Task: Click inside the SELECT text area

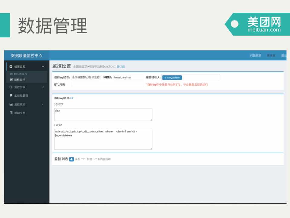Action: [x=103, y=114]
